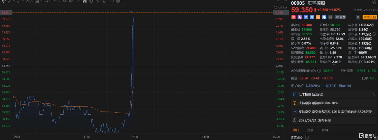Click the blue dollar sign badge

[312, 17]
